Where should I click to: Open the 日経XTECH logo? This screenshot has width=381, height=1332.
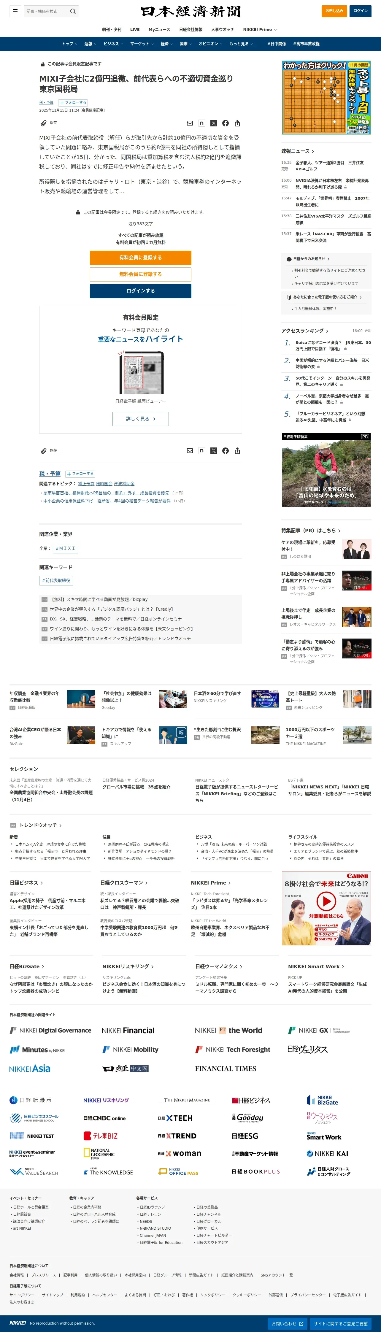(175, 1118)
